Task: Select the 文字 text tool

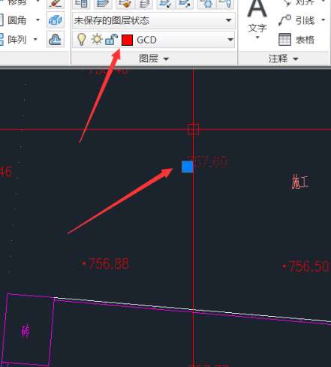Action: (x=257, y=17)
